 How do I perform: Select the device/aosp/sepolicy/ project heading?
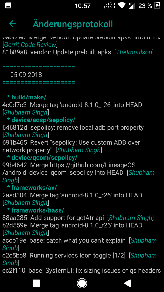[x=43, y=120]
